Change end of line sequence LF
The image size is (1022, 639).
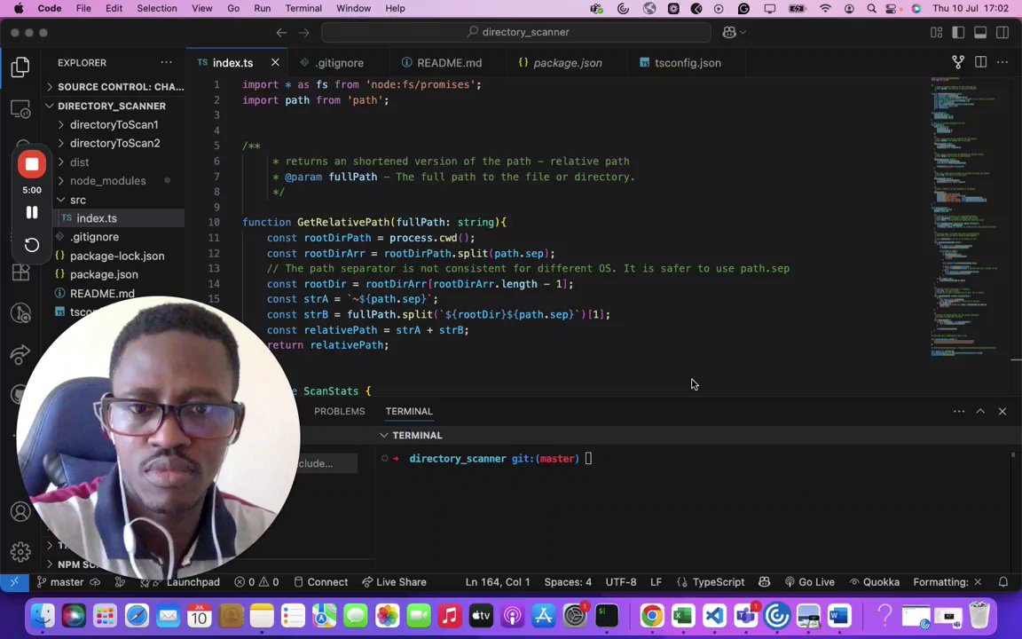click(x=656, y=582)
